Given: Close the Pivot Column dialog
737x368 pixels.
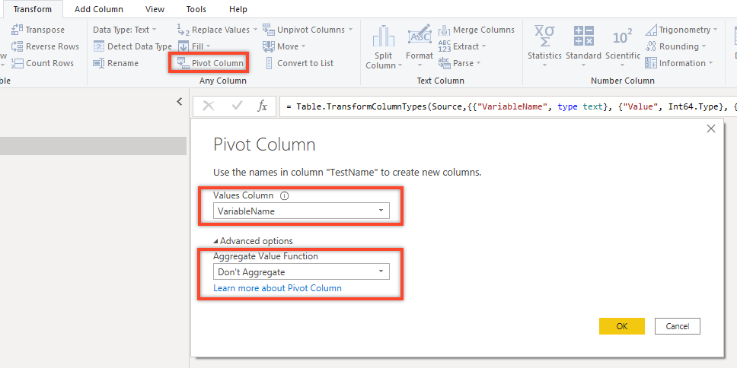Looking at the screenshot, I should pyautogui.click(x=710, y=128).
